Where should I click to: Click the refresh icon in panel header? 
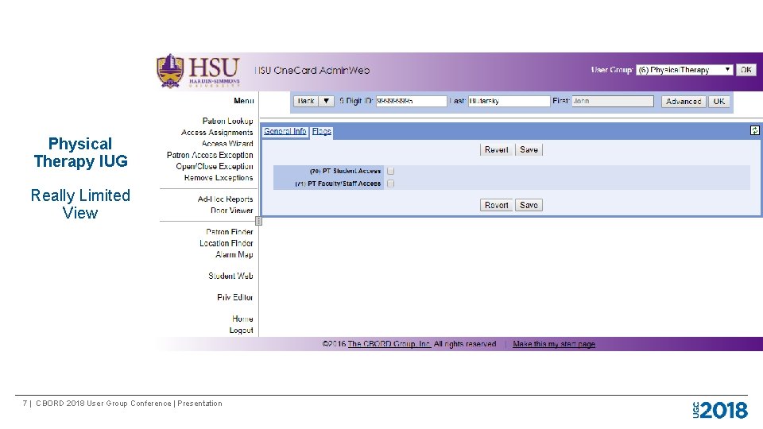point(755,129)
